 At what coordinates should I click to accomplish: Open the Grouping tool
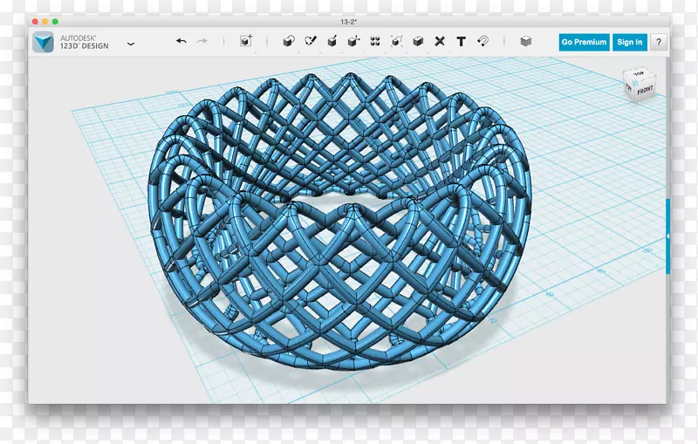397,41
